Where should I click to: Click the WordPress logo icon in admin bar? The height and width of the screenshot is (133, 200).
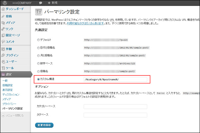coord(4,3)
